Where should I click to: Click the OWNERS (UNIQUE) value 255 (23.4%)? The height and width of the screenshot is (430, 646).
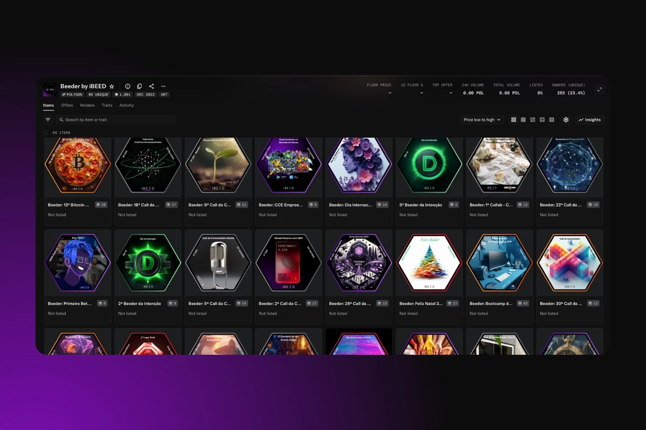pyautogui.click(x=571, y=93)
